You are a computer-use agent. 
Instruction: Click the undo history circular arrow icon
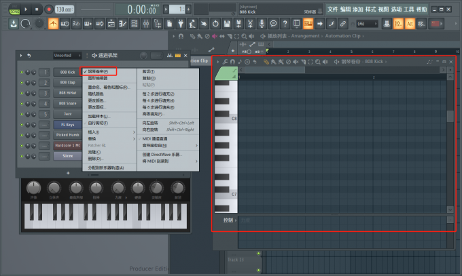point(215,24)
